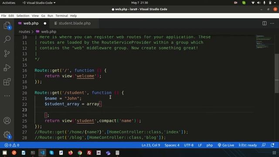Change indentation via Spaces: 4
The height and width of the screenshot is (157, 279).
pyautogui.click(x=172, y=145)
